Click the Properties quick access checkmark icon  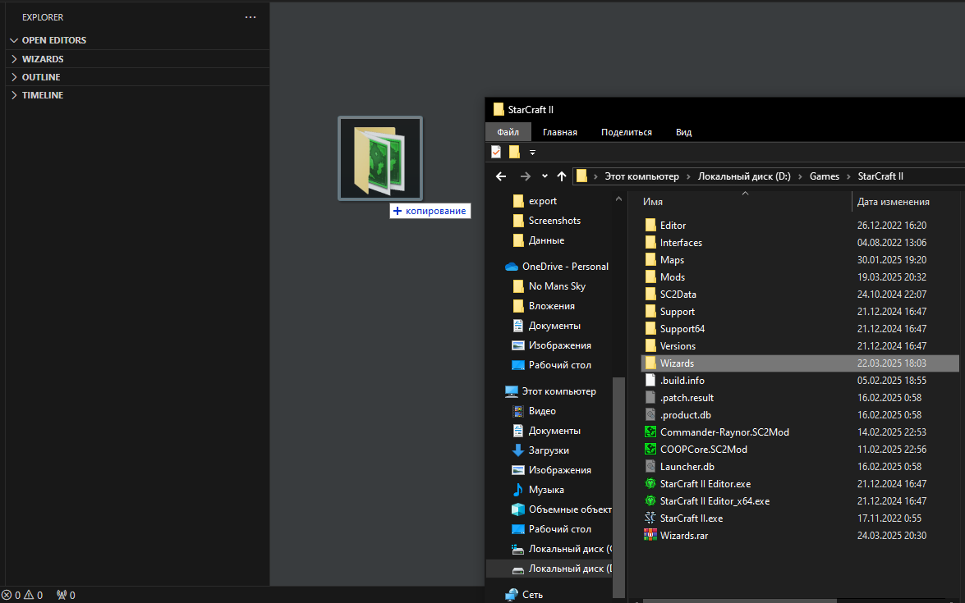pyautogui.click(x=496, y=152)
